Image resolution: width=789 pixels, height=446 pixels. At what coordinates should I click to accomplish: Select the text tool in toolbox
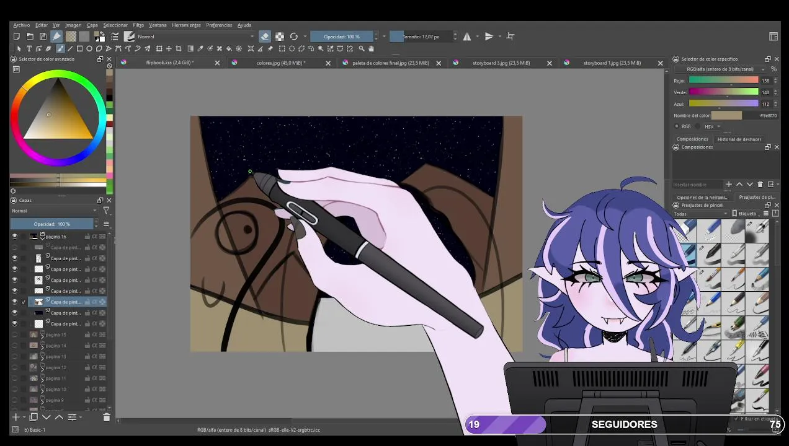coord(29,48)
